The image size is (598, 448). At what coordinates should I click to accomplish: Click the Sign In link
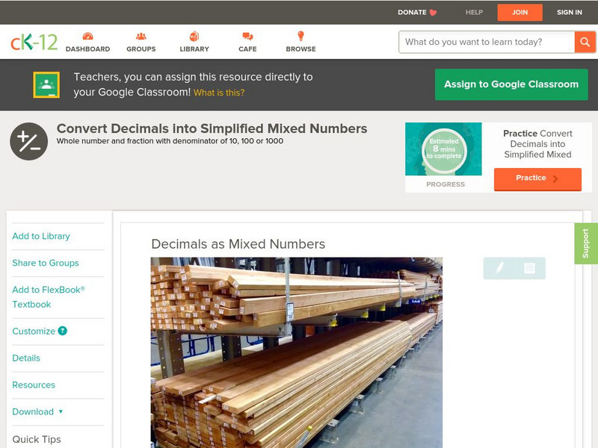[x=570, y=12]
